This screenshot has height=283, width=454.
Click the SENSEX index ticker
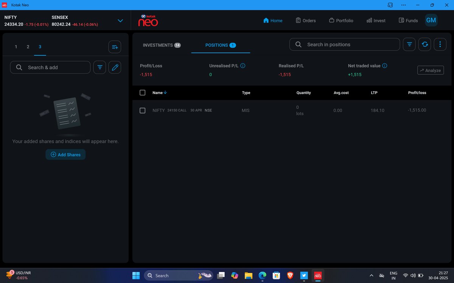click(75, 21)
